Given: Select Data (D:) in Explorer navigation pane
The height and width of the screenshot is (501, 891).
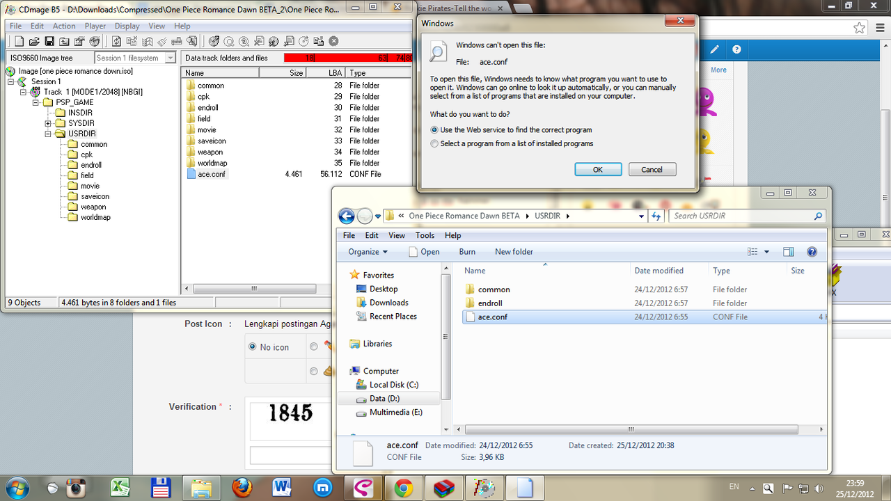Looking at the screenshot, I should click(384, 399).
